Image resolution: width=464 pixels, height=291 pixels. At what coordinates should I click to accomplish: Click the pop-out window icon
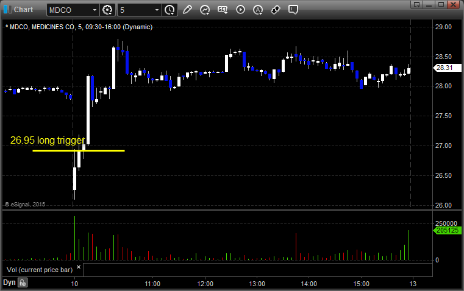coord(417,4)
